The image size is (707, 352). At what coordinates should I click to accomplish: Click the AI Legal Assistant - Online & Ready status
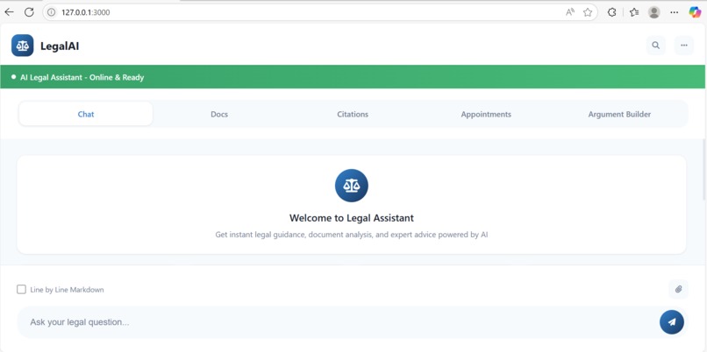(x=82, y=77)
